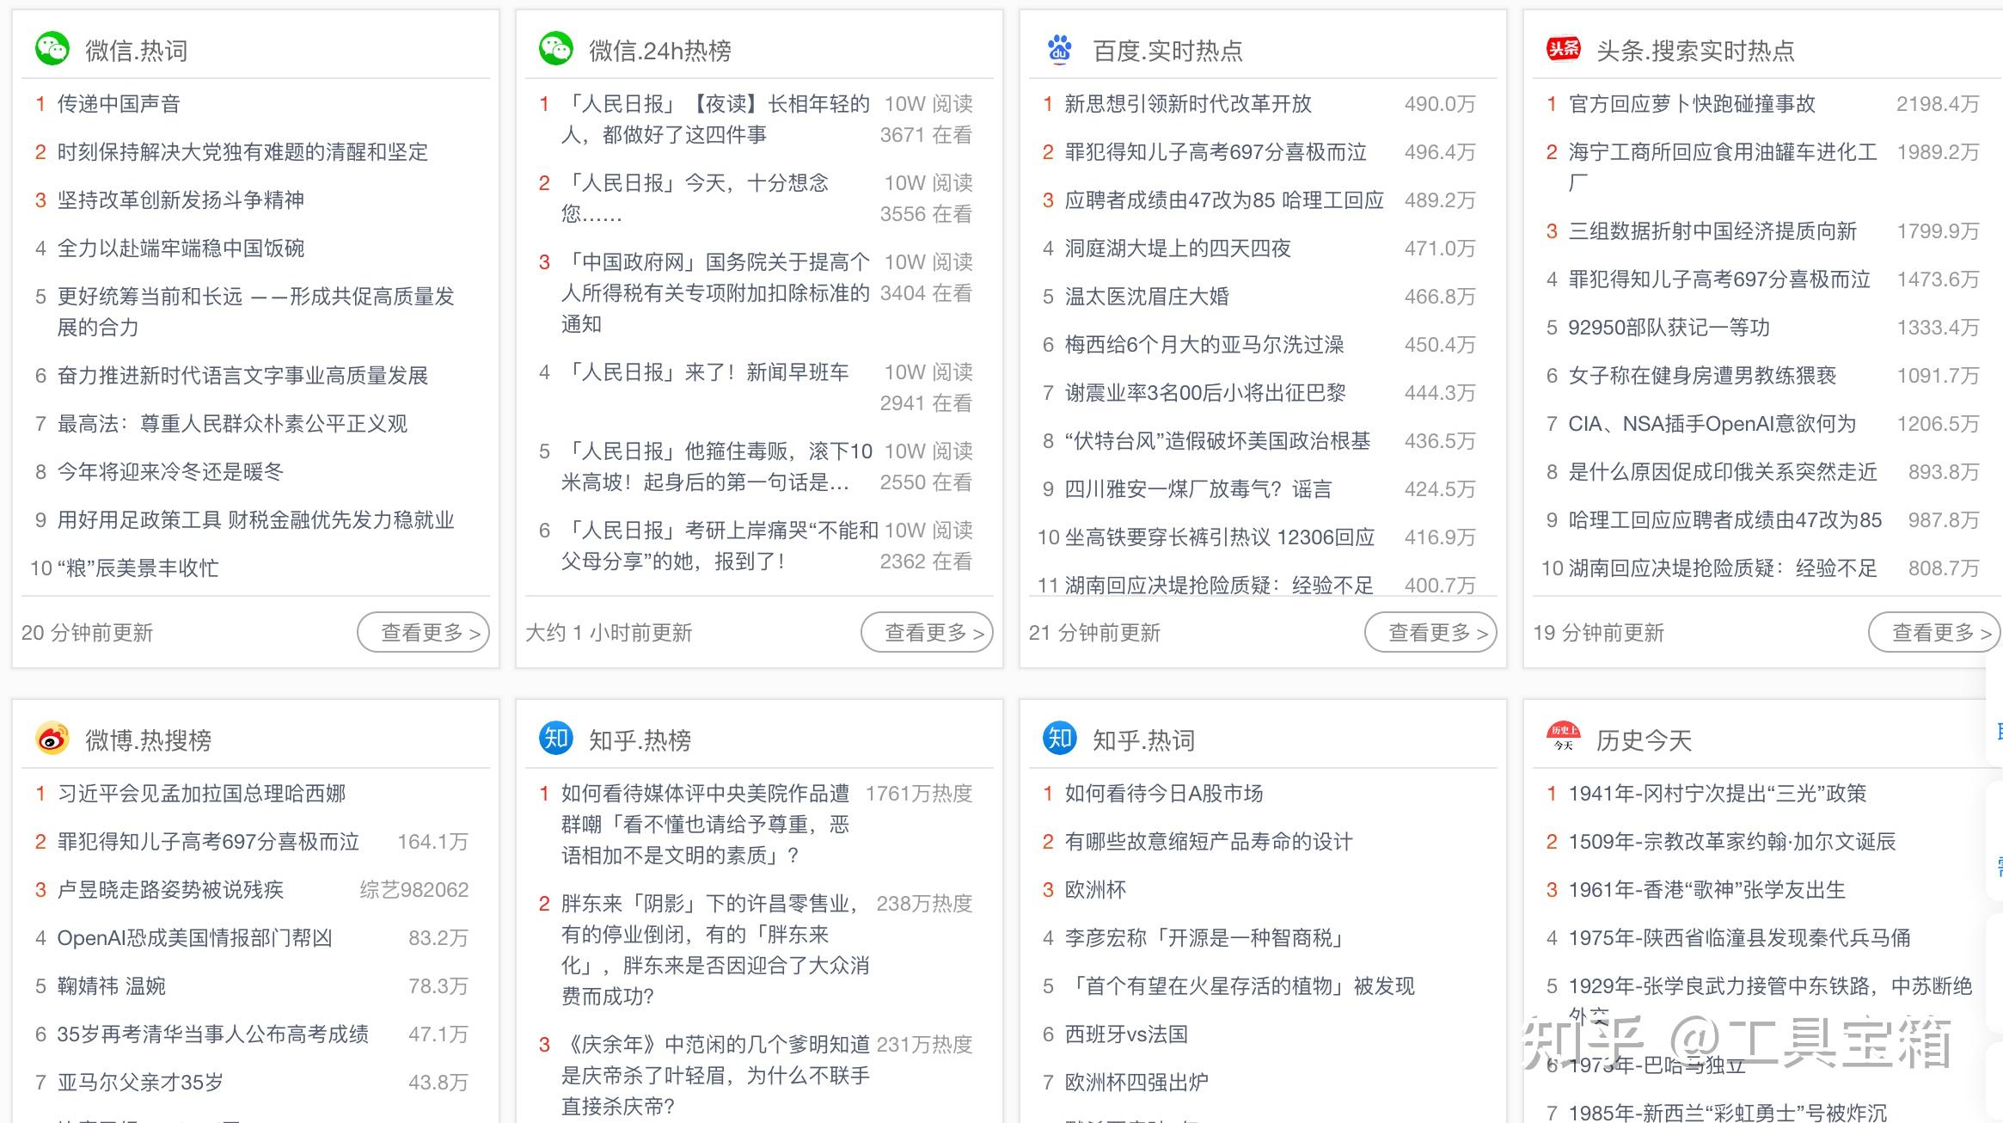Open the 欧洲杯 Zhihu hot word
This screenshot has width=2003, height=1123.
coord(1096,890)
